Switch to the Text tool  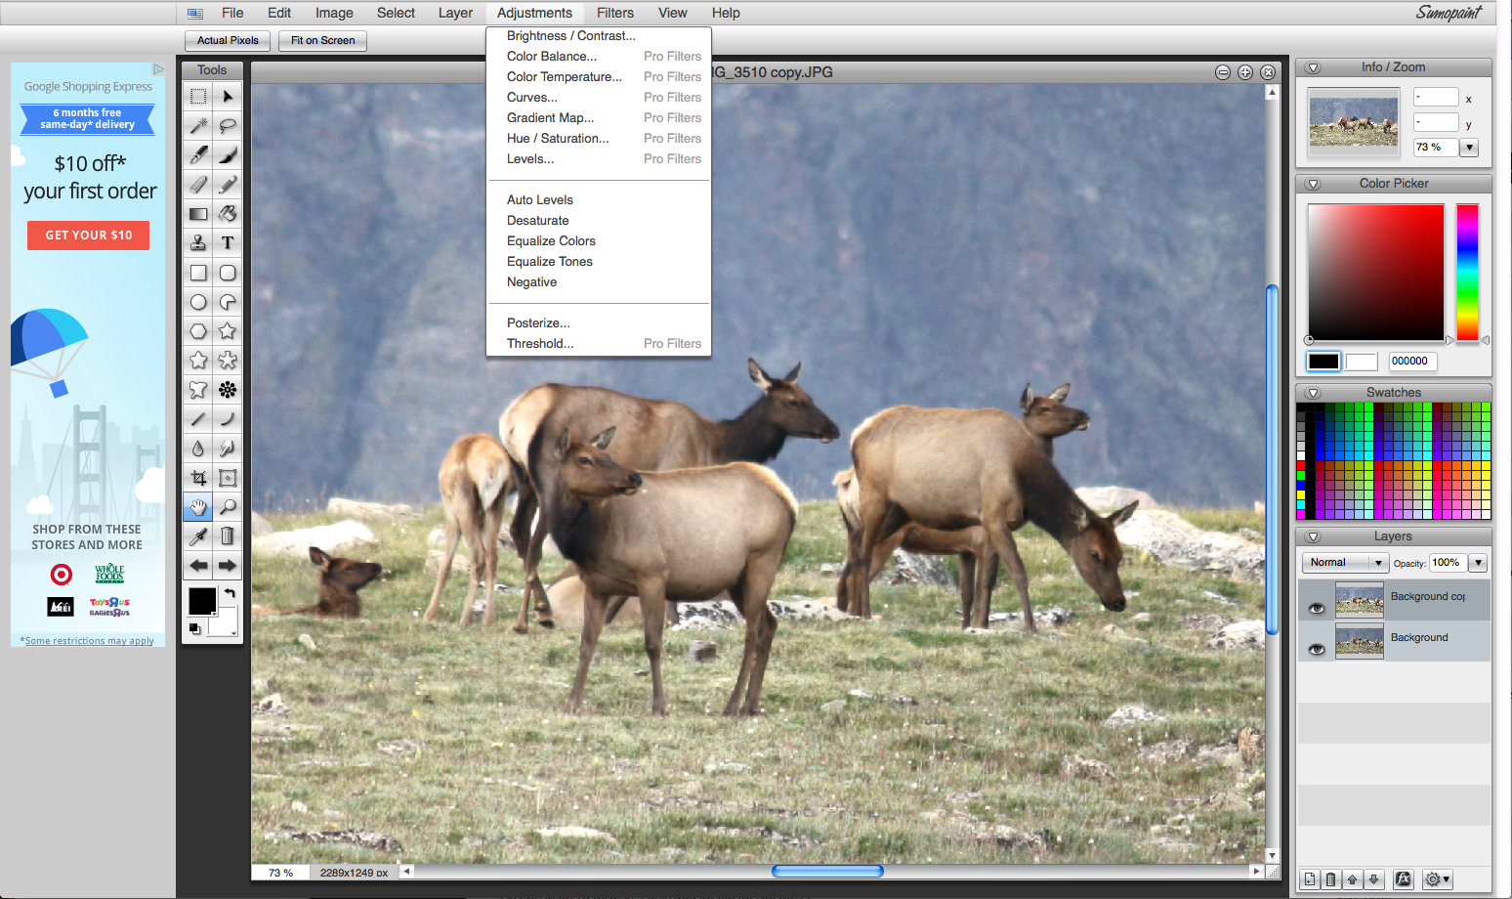click(227, 242)
